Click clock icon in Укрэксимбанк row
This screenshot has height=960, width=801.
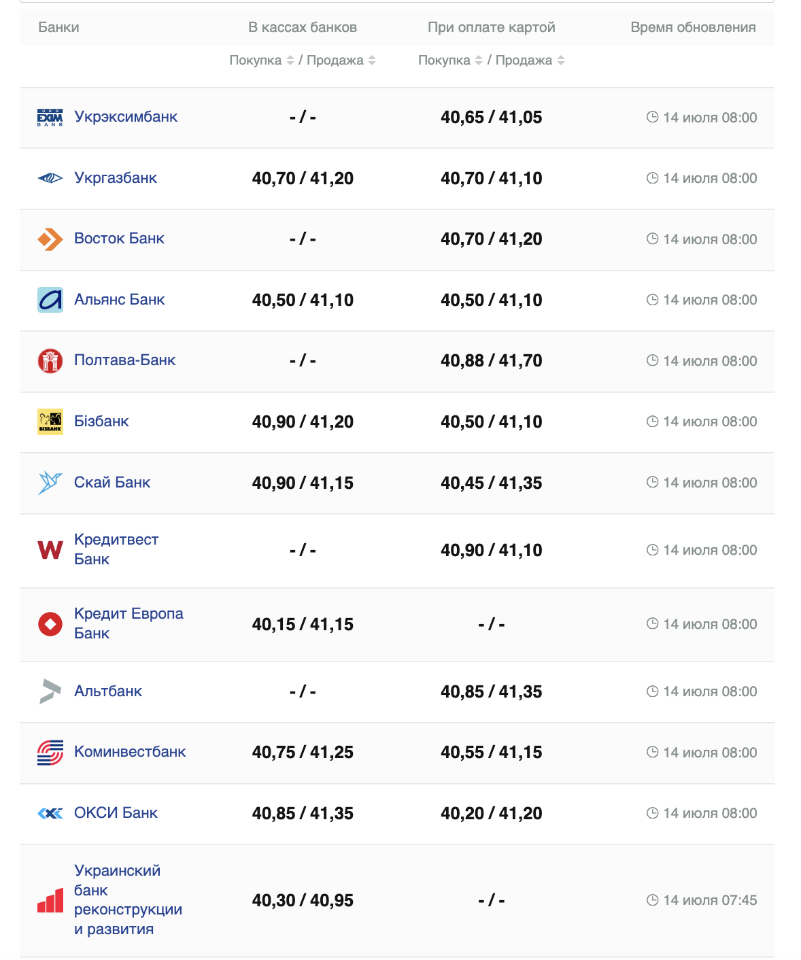click(652, 117)
